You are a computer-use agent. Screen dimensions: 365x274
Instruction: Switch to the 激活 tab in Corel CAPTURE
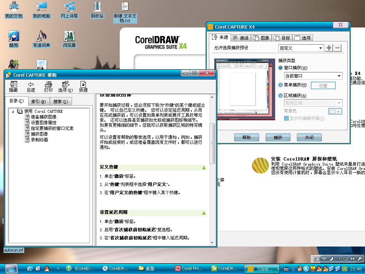click(241, 38)
